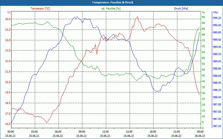Screen dimensions: 223x139
Task: Click the '25,0' temperature axis value
Action: 8,30
